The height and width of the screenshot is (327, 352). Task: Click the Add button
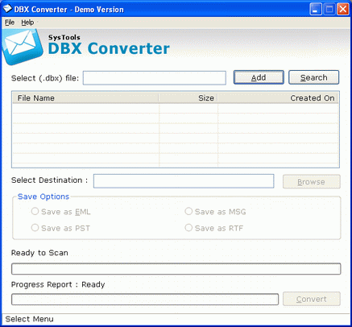pos(259,77)
